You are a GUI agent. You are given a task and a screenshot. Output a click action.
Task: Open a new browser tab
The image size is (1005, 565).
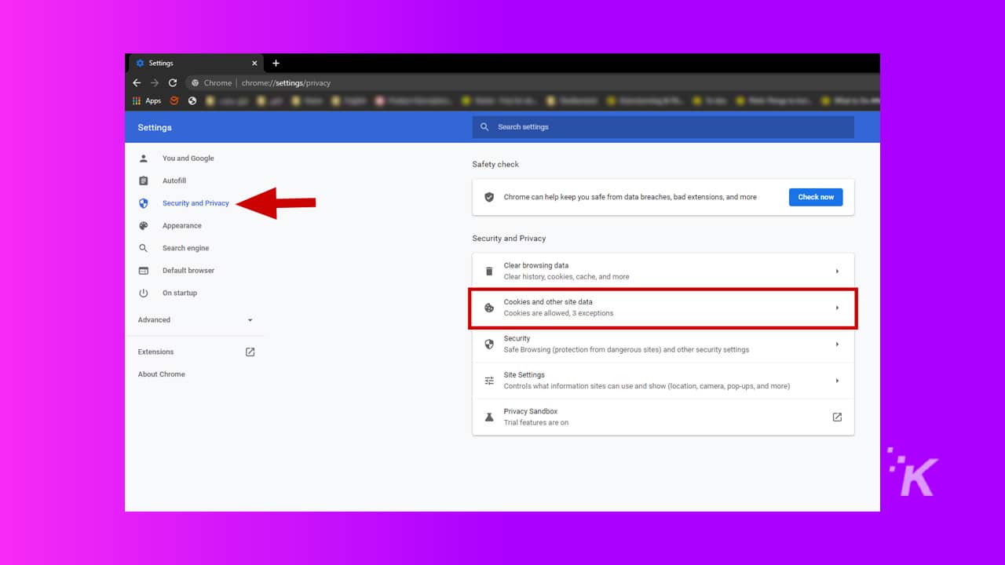point(276,63)
